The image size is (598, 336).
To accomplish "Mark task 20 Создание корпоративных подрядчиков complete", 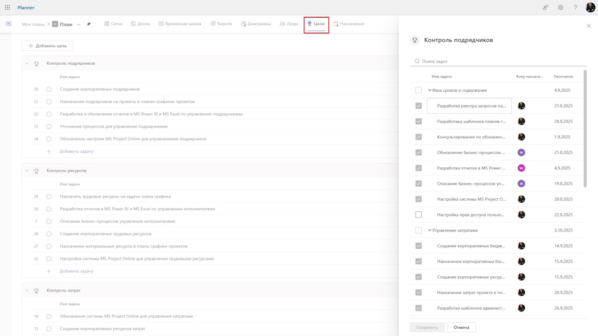I will [49, 89].
